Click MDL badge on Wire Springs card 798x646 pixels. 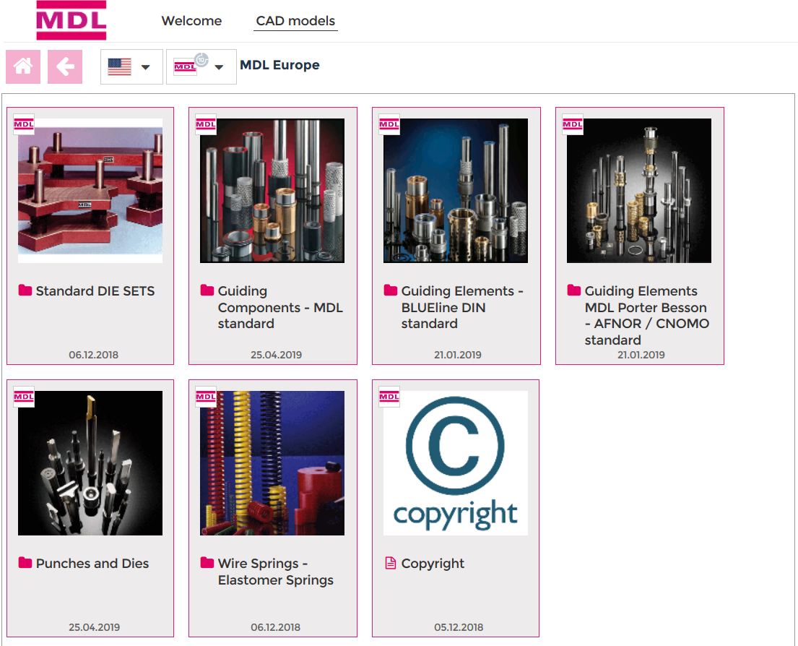coord(206,397)
